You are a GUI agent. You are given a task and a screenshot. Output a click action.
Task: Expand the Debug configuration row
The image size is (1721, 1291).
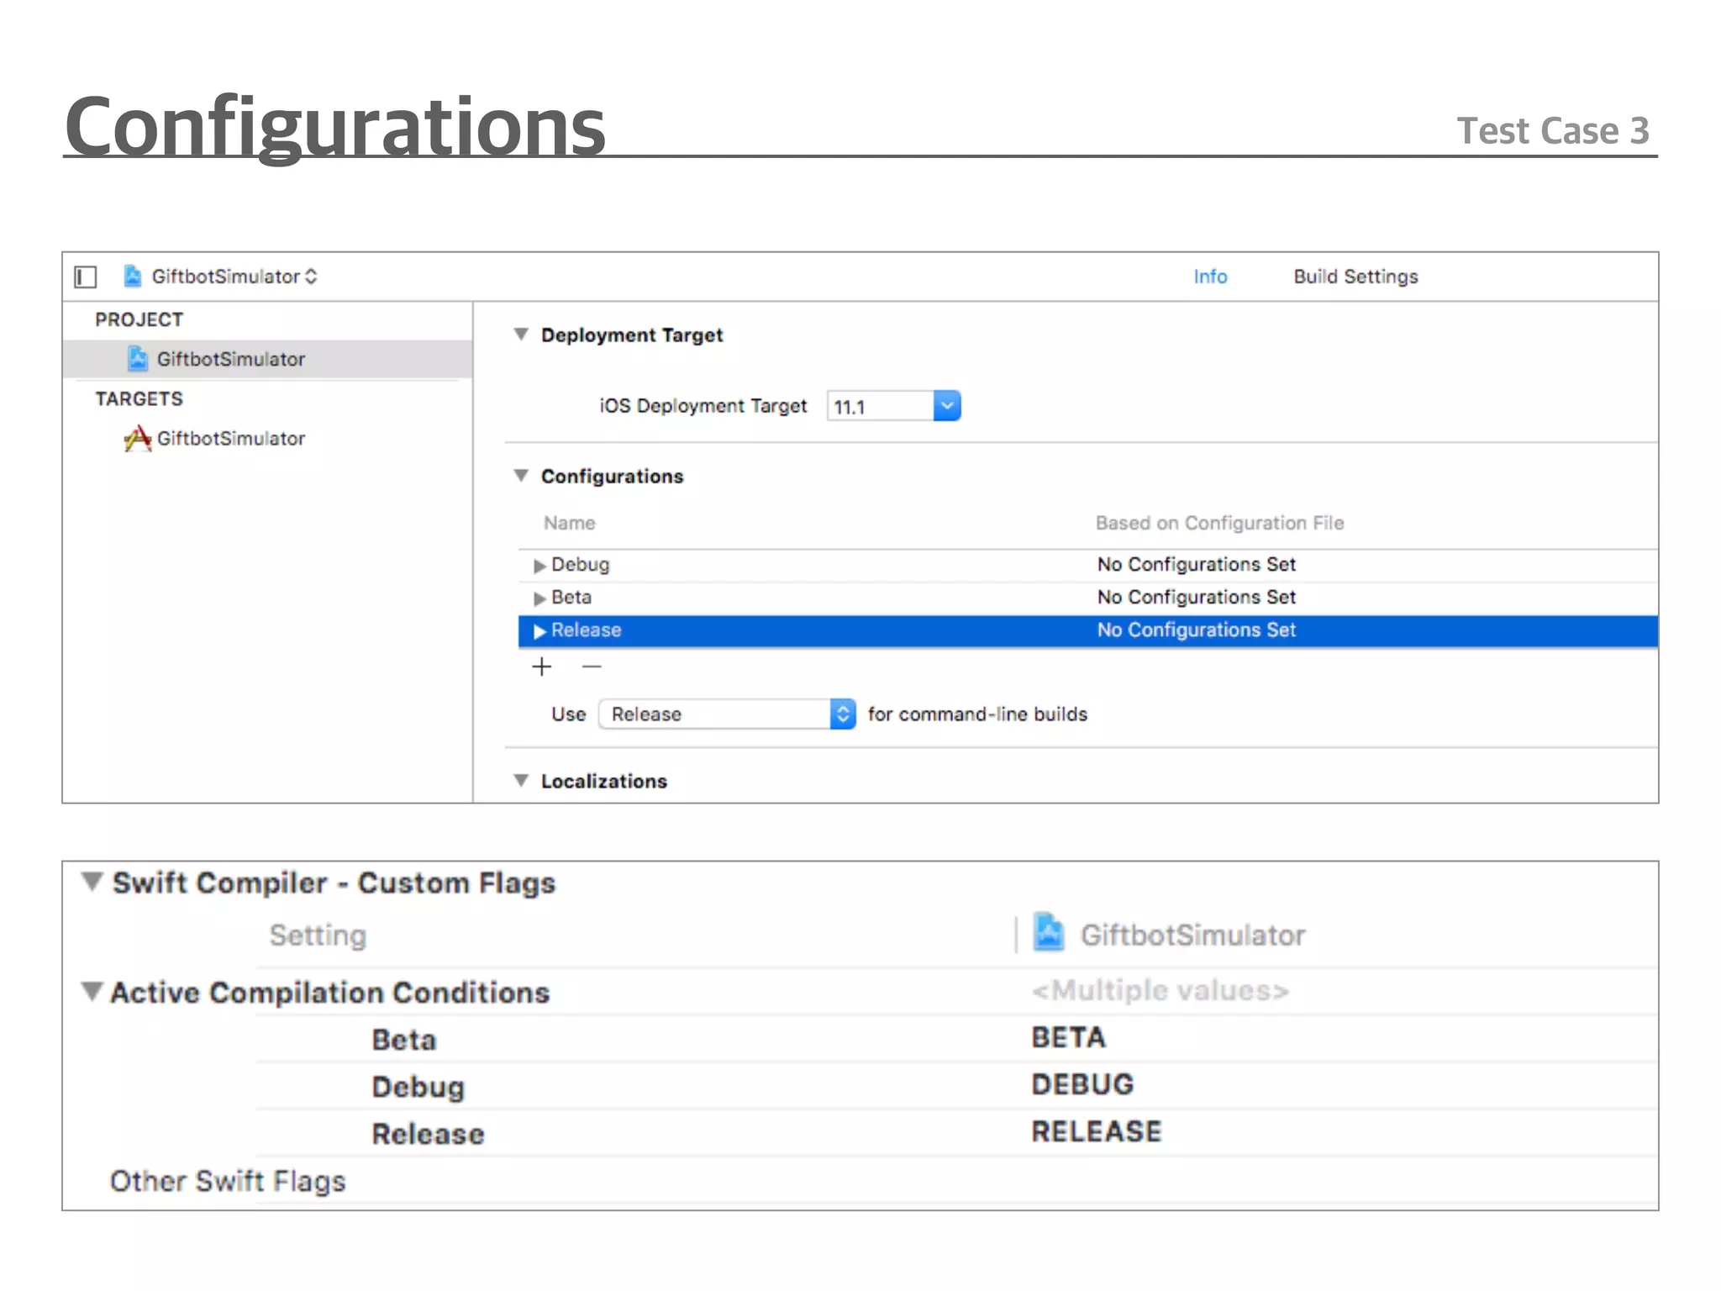539,566
